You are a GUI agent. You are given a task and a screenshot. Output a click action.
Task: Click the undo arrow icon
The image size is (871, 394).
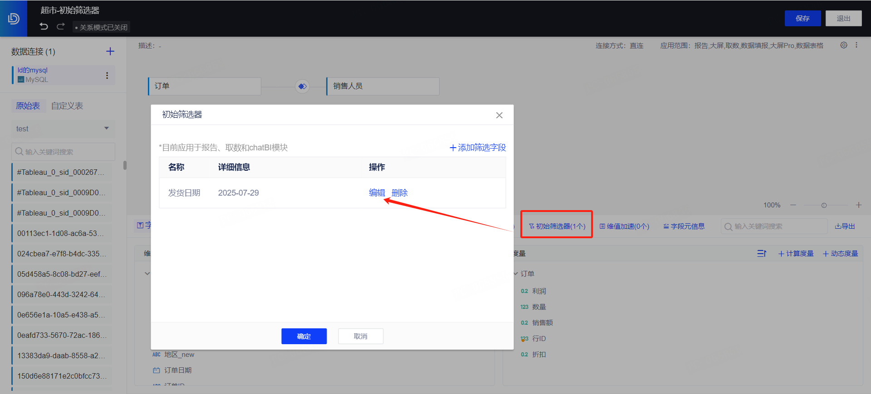click(x=44, y=26)
